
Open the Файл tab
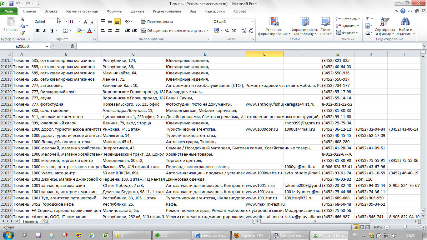tap(9, 11)
